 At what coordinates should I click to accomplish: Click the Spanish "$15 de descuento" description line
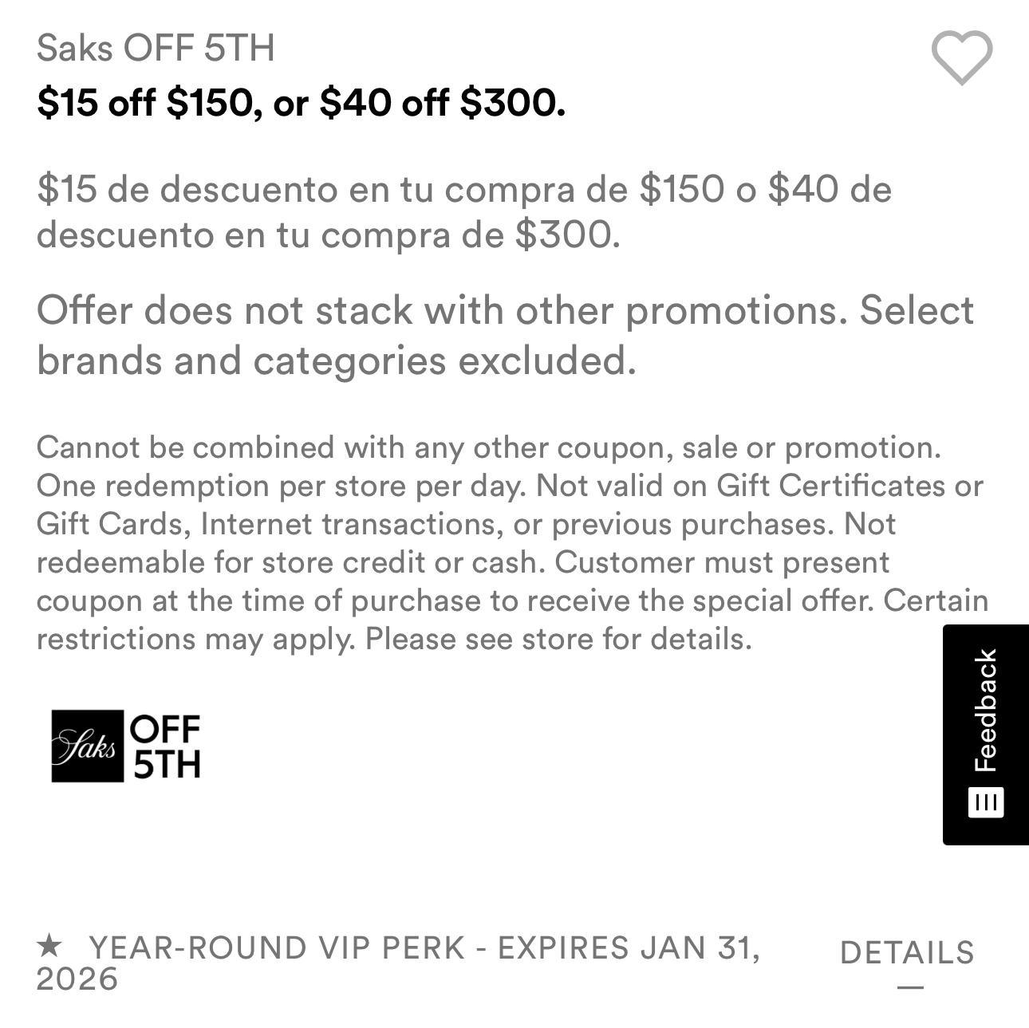[463, 189]
